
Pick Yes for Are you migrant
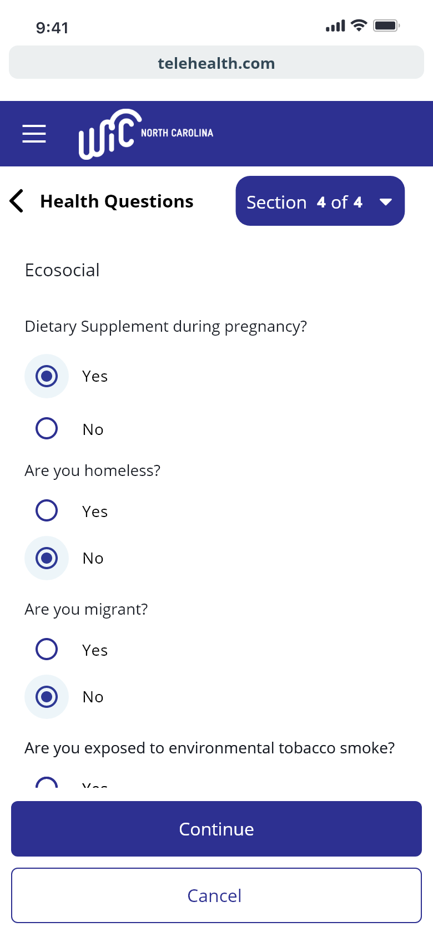47,649
